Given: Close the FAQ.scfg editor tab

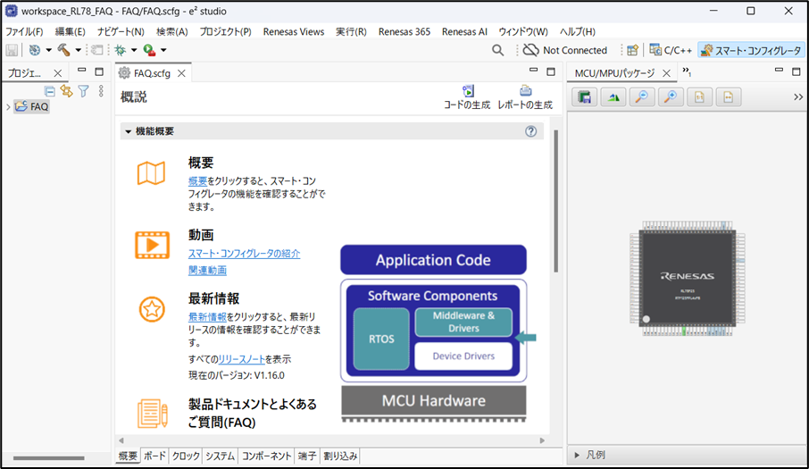Looking at the screenshot, I should pyautogui.click(x=181, y=73).
